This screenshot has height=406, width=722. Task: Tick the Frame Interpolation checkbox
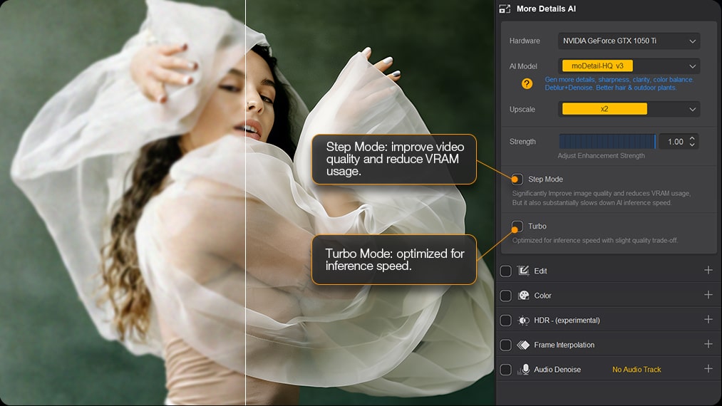point(505,345)
